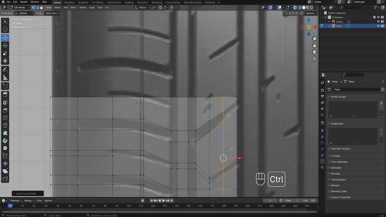
Task: Activate the Bevel tool
Action: click(x=5, y=110)
